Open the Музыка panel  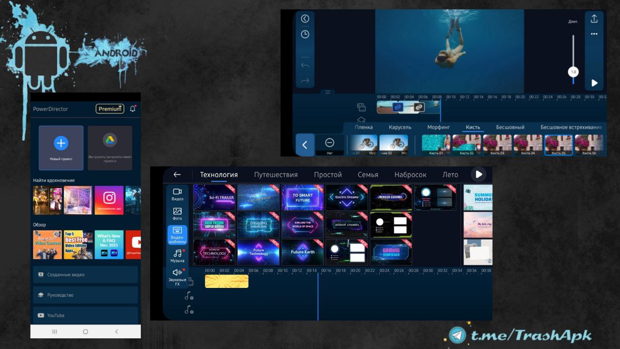177,255
